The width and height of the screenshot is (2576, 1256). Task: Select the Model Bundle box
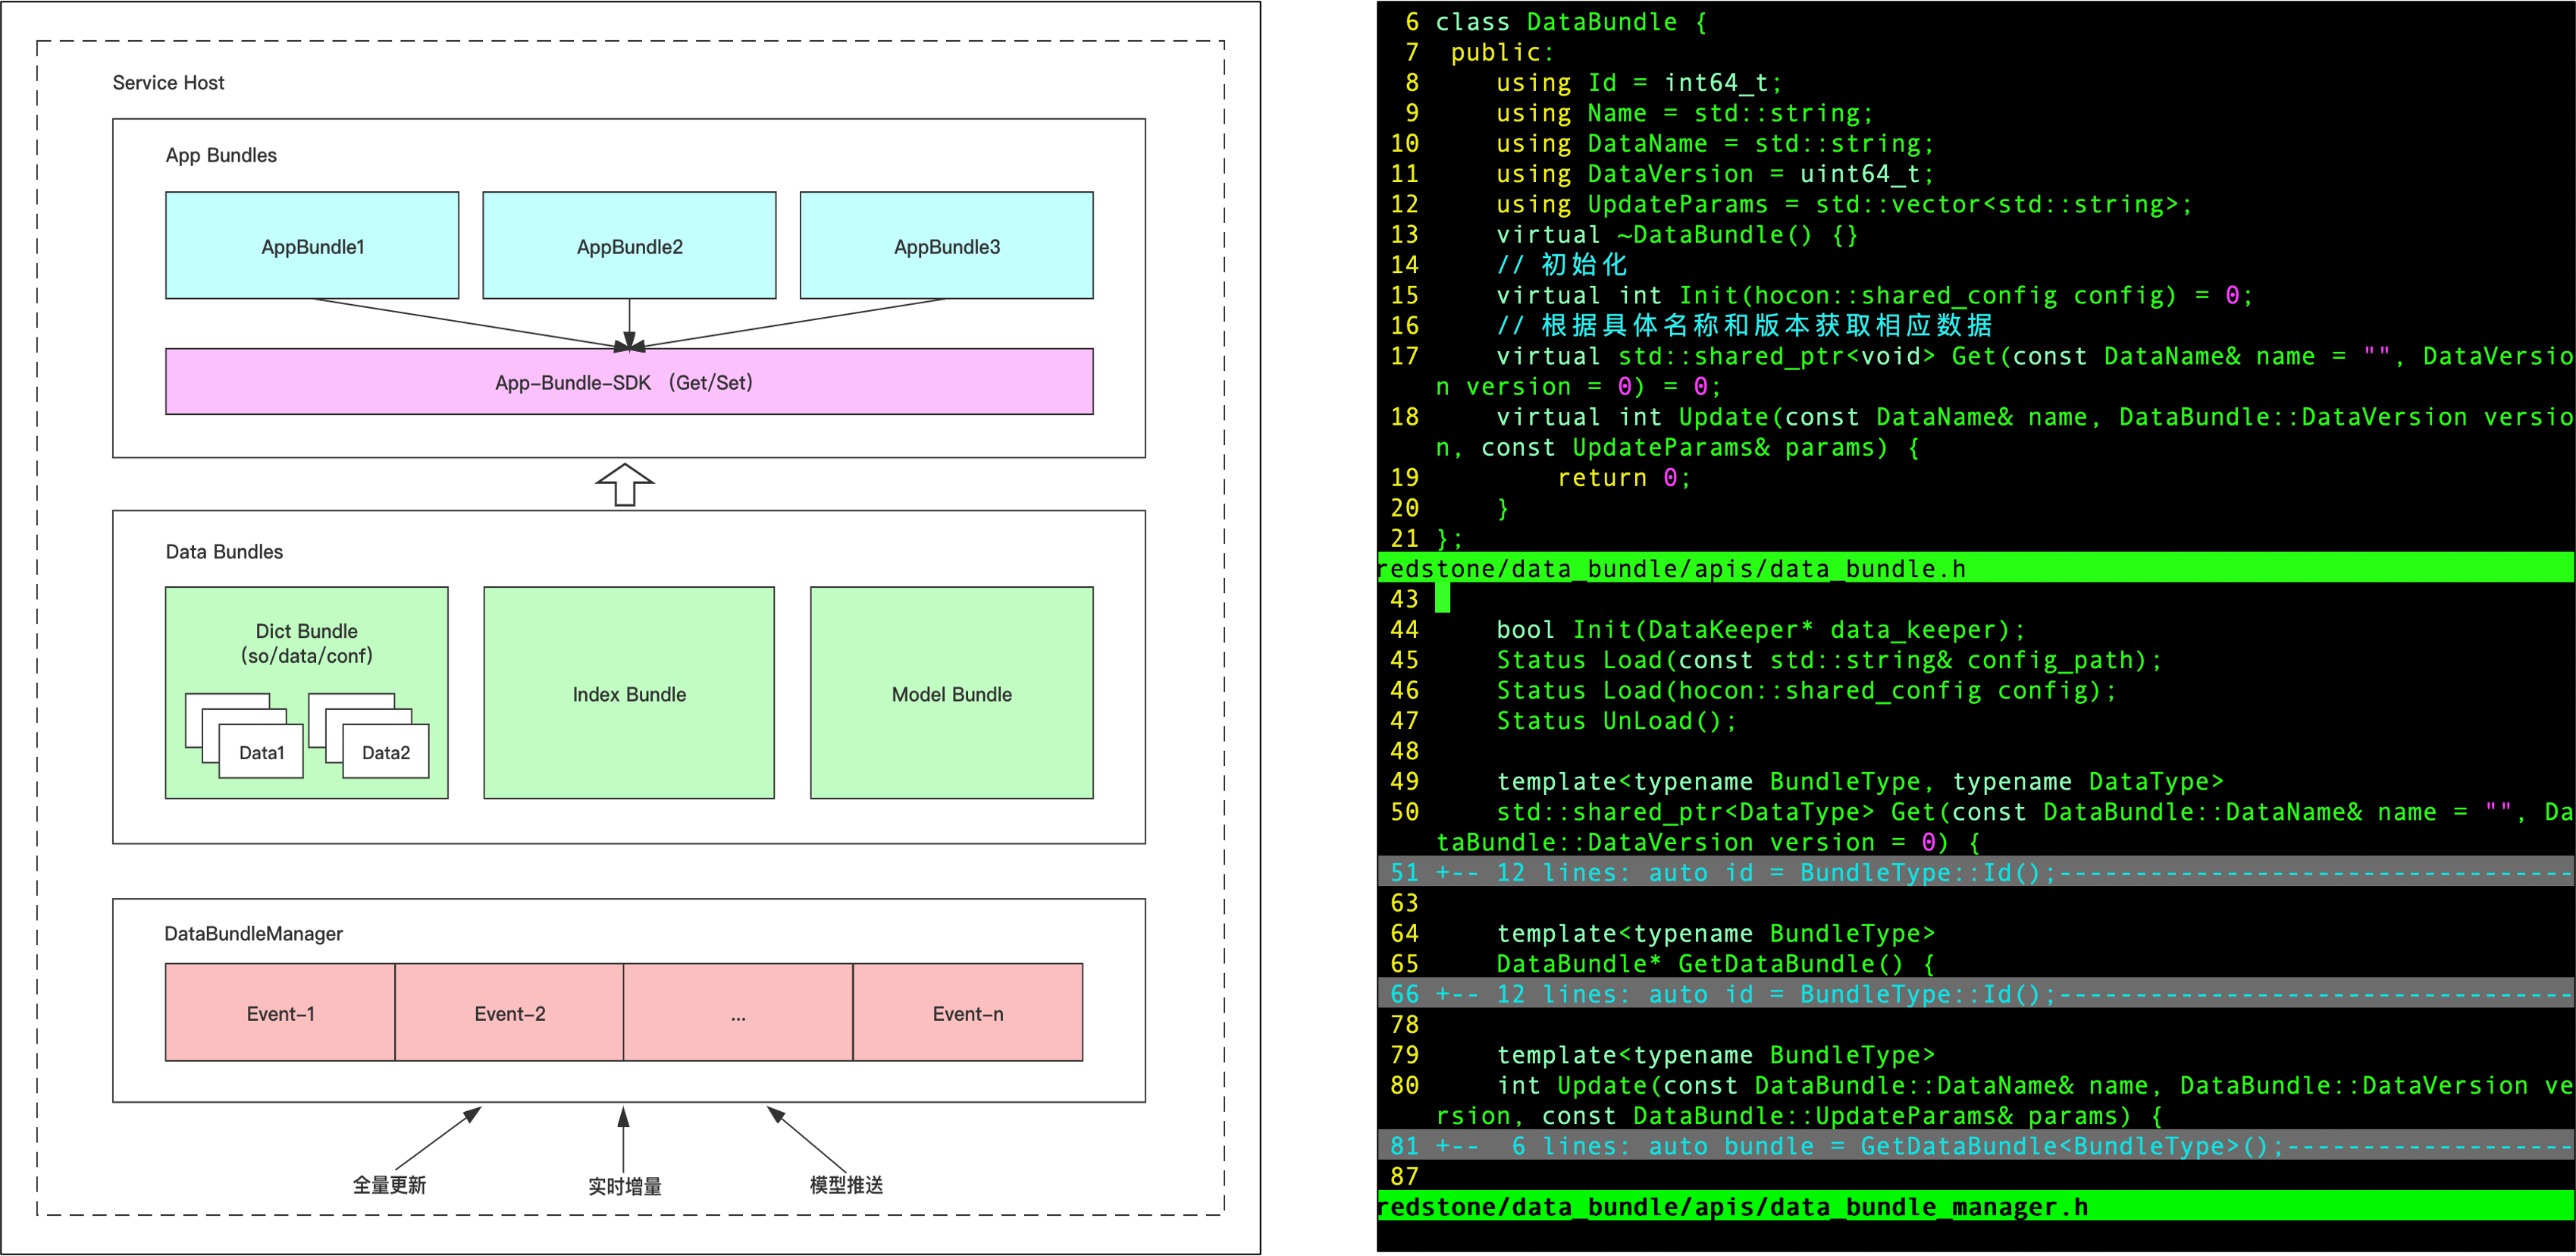point(951,693)
